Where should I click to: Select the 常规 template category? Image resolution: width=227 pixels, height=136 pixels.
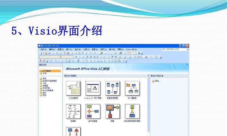click(43, 79)
